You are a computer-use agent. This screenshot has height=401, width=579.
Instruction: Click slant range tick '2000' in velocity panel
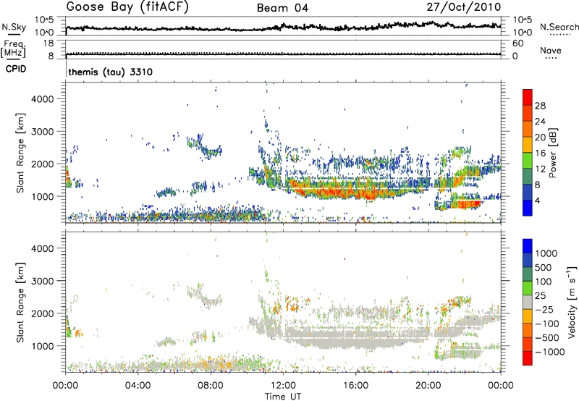[x=43, y=313]
